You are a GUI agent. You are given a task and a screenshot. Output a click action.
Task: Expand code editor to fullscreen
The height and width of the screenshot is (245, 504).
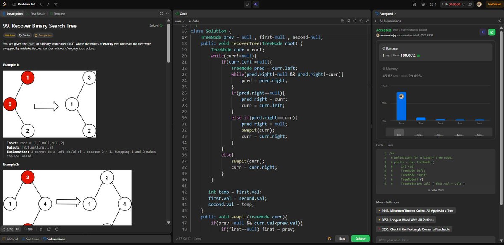click(x=367, y=21)
